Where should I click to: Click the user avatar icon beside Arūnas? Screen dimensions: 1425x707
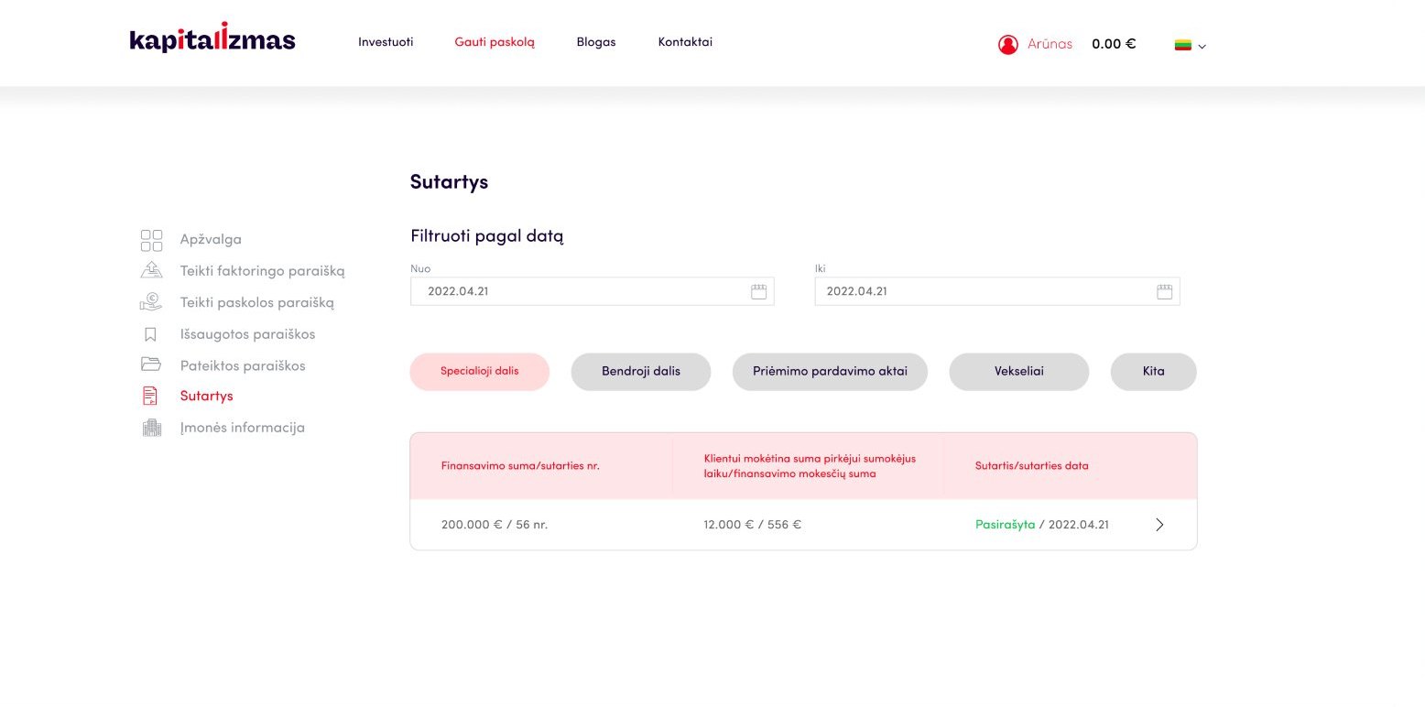[1008, 44]
